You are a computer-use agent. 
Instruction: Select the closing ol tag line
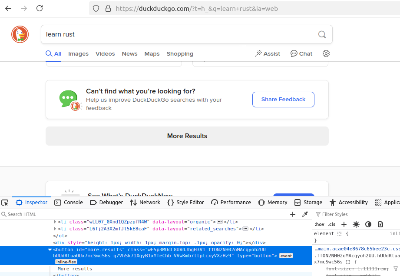[60, 236]
